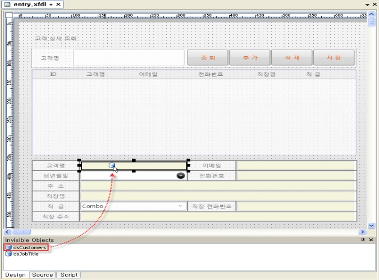Expand the 직급 Combo dropdown
The width and height of the screenshot is (379, 280).
click(181, 206)
